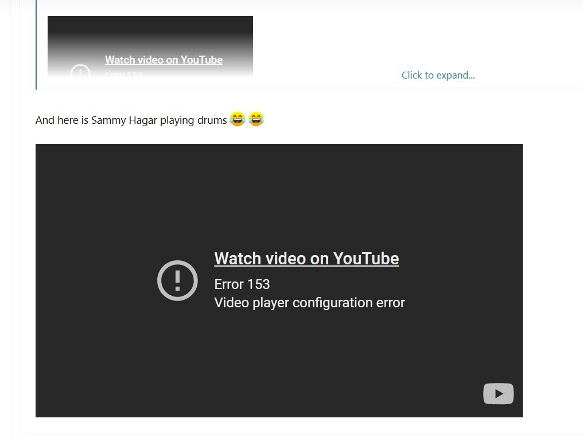
Task: Click the 'Error 153' text in main player
Action: click(x=242, y=284)
